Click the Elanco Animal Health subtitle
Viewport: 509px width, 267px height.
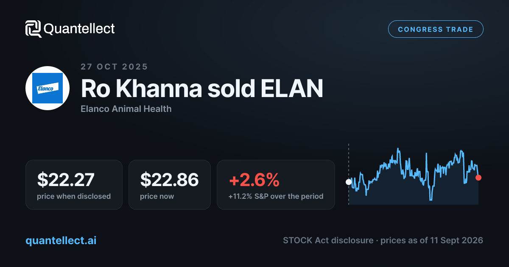[x=126, y=109]
